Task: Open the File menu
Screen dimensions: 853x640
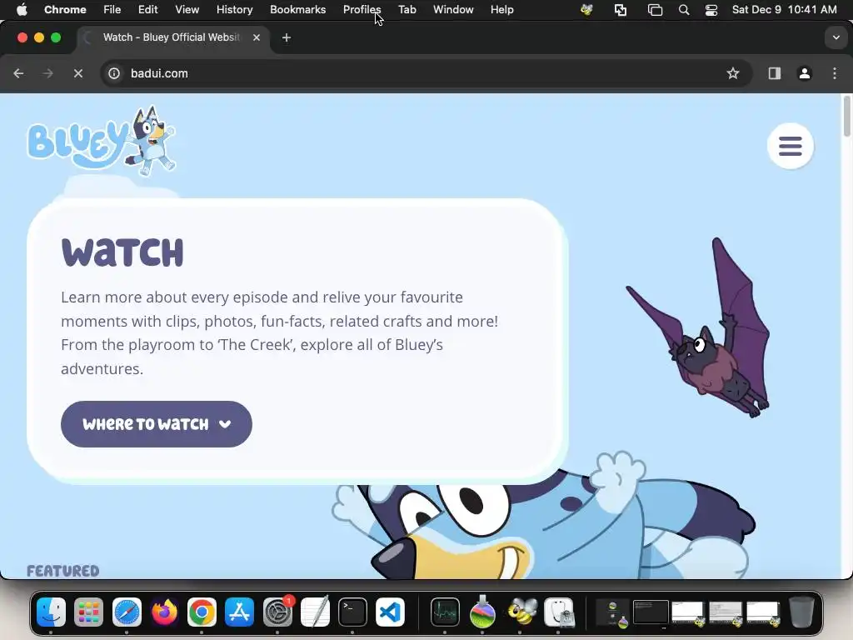Action: (x=112, y=9)
